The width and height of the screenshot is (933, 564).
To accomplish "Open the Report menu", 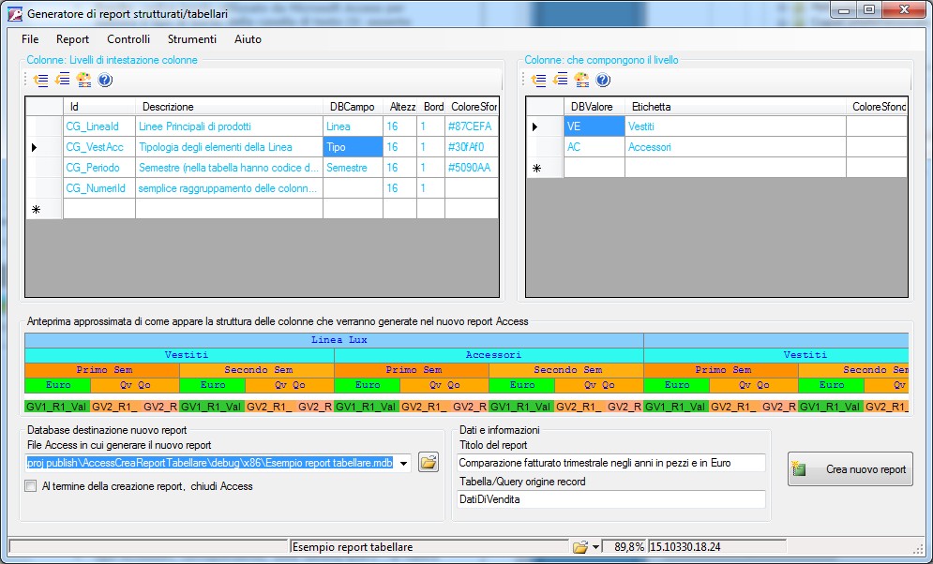I will pyautogui.click(x=72, y=39).
